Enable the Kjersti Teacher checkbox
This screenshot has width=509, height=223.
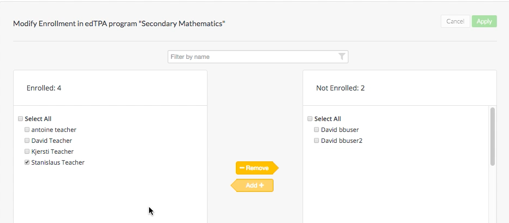pos(27,152)
